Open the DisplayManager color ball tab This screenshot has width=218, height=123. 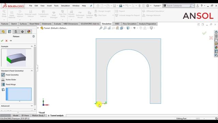click(x=29, y=32)
